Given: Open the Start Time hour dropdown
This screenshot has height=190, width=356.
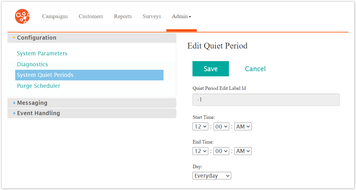Looking at the screenshot, I should [200, 127].
